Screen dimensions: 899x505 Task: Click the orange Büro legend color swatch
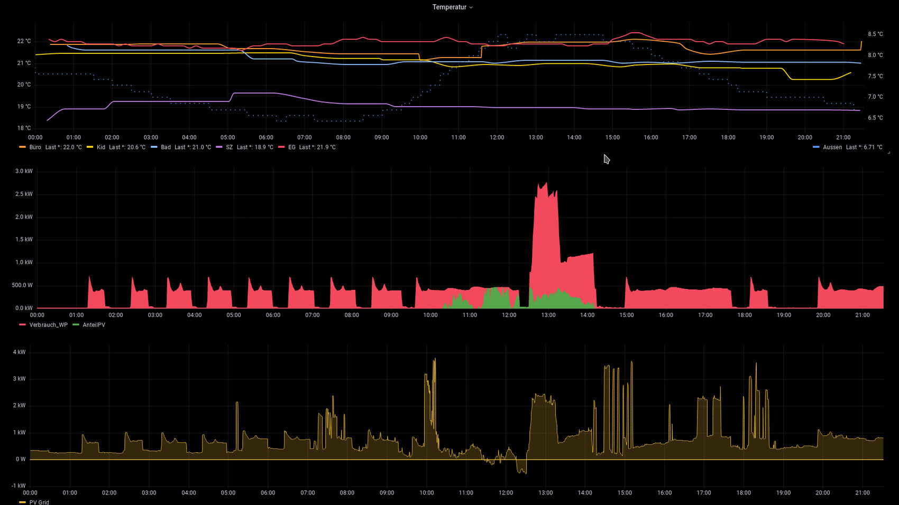click(22, 147)
